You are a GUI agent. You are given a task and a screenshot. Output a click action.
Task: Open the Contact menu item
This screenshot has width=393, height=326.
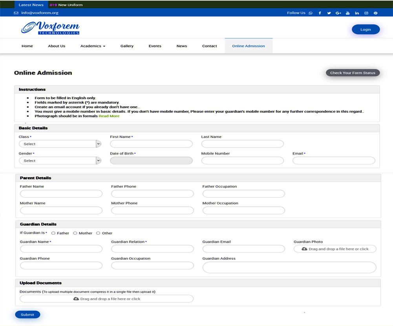point(209,46)
